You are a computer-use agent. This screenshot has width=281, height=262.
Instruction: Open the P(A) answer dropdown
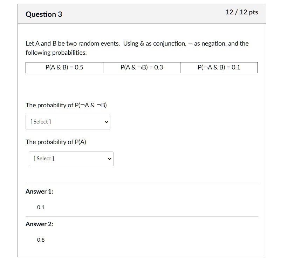pos(70,159)
